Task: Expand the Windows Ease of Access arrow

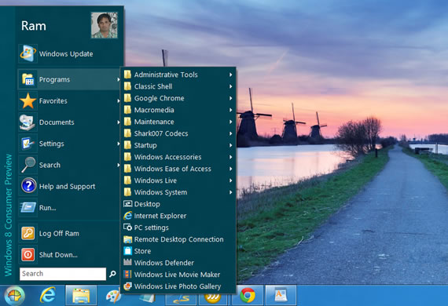Action: [x=230, y=169]
